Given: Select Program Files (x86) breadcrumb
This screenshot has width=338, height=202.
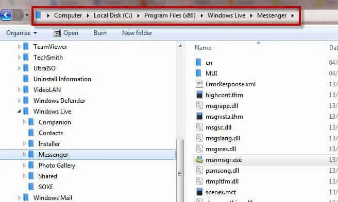Looking at the screenshot, I should [x=170, y=15].
